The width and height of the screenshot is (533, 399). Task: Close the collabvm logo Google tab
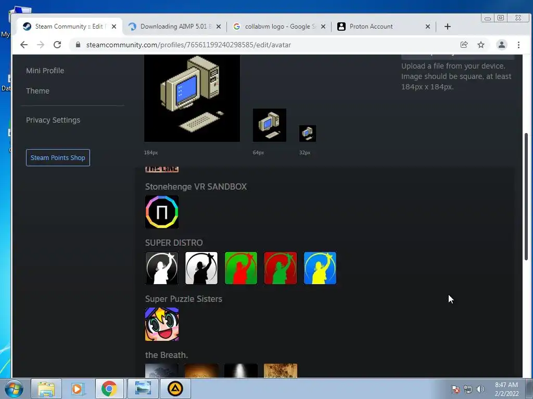323,26
